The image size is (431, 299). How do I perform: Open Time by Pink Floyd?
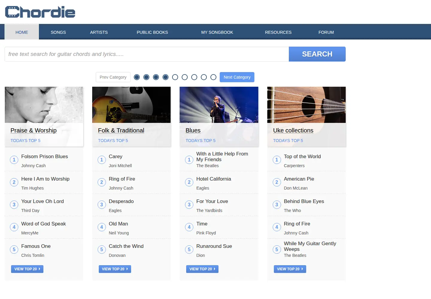(202, 224)
